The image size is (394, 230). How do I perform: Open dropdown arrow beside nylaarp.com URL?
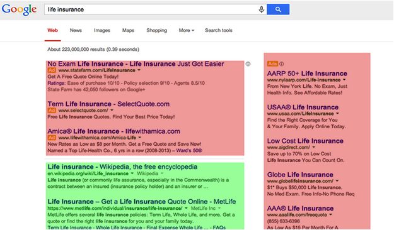[344, 80]
